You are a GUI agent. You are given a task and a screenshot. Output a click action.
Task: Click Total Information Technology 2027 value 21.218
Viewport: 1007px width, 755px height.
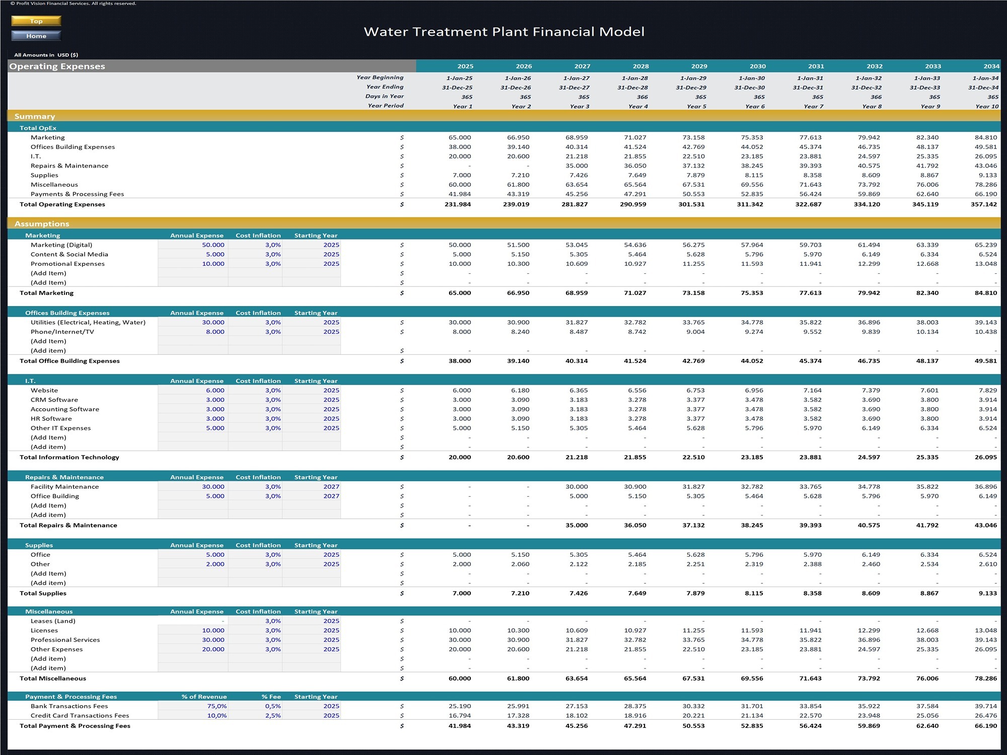point(577,457)
